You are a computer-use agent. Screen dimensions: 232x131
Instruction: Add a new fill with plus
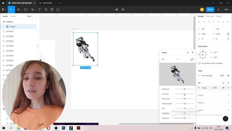coord(228,83)
